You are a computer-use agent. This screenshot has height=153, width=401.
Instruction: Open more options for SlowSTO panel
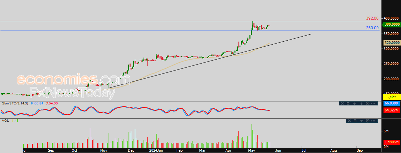373,103
